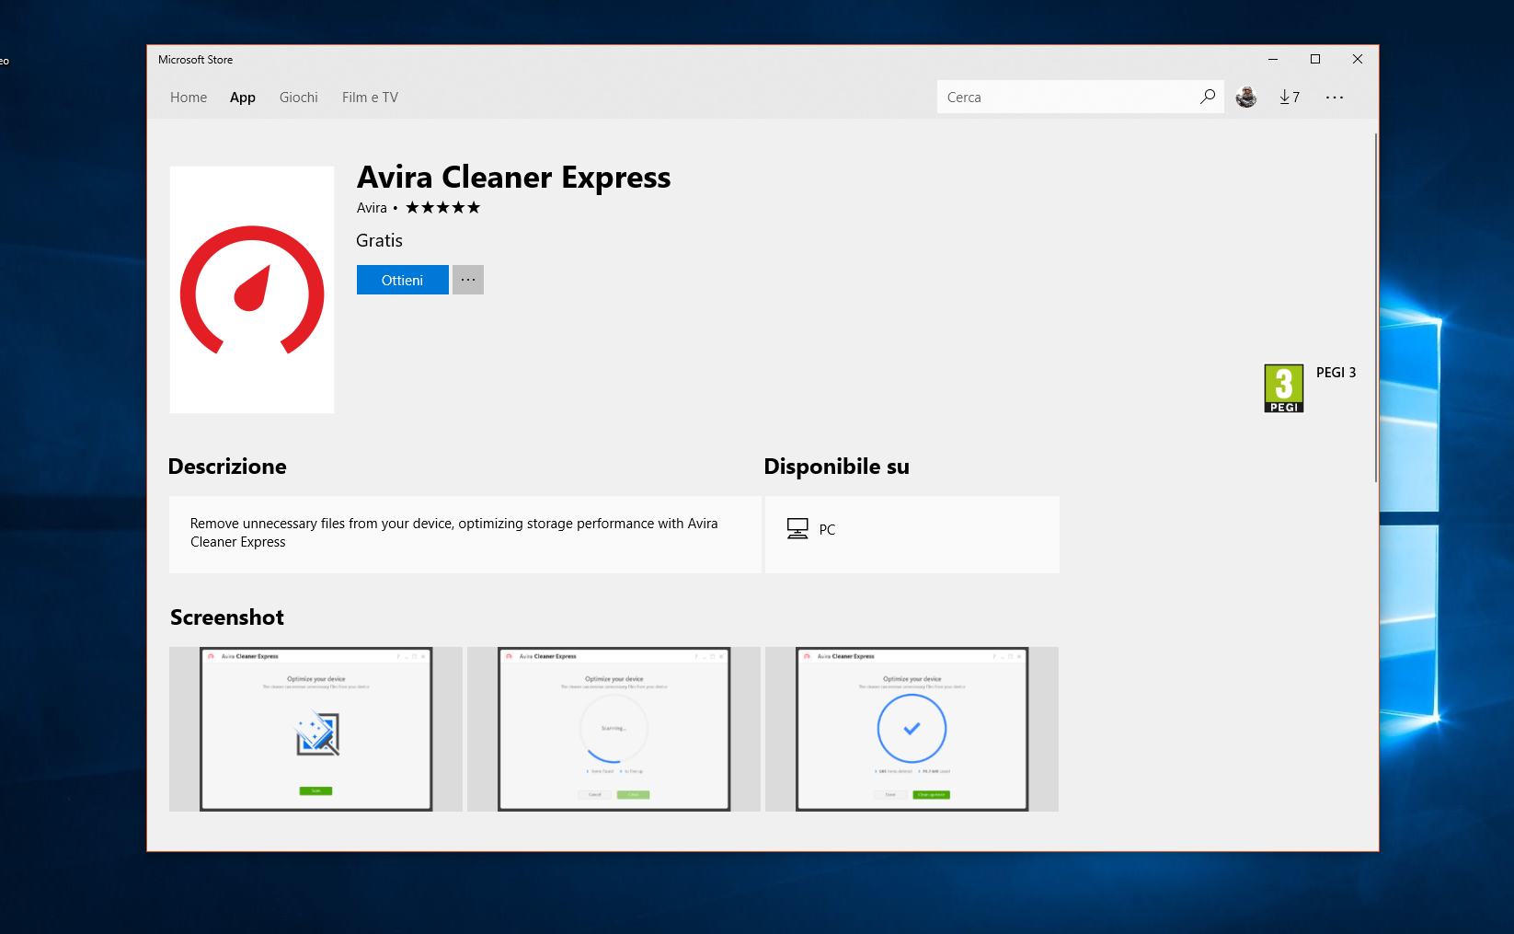
Task: Click the Disponibile su heading
Action: coord(837,467)
